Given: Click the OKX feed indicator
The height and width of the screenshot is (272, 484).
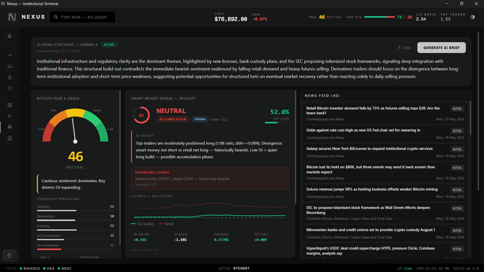Looking at the screenshot, I should pyautogui.click(x=49, y=268).
